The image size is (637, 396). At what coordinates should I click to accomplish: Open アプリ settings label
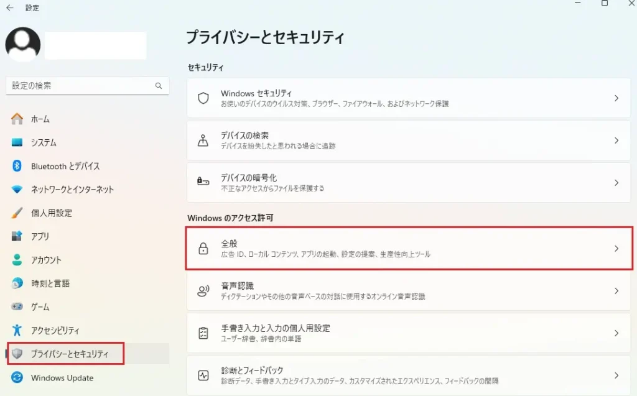point(40,236)
